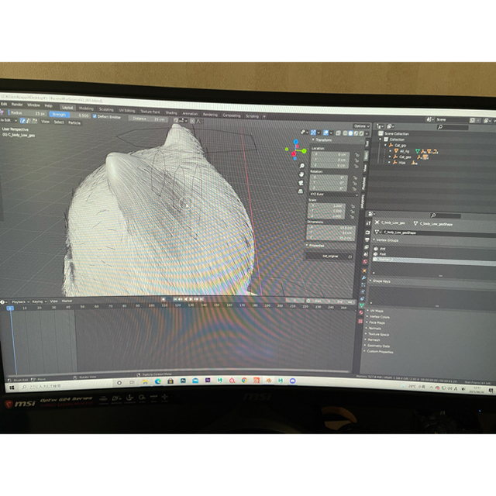This screenshot has width=496, height=496.
Task: Open the Render menu
Action: pos(17,105)
